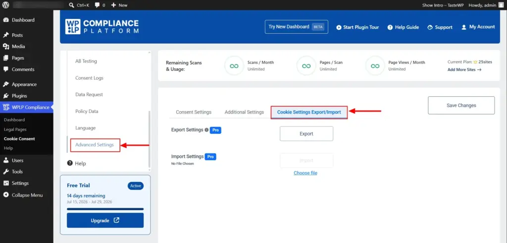The image size is (507, 243).
Task: Click the Export button
Action: point(306,133)
